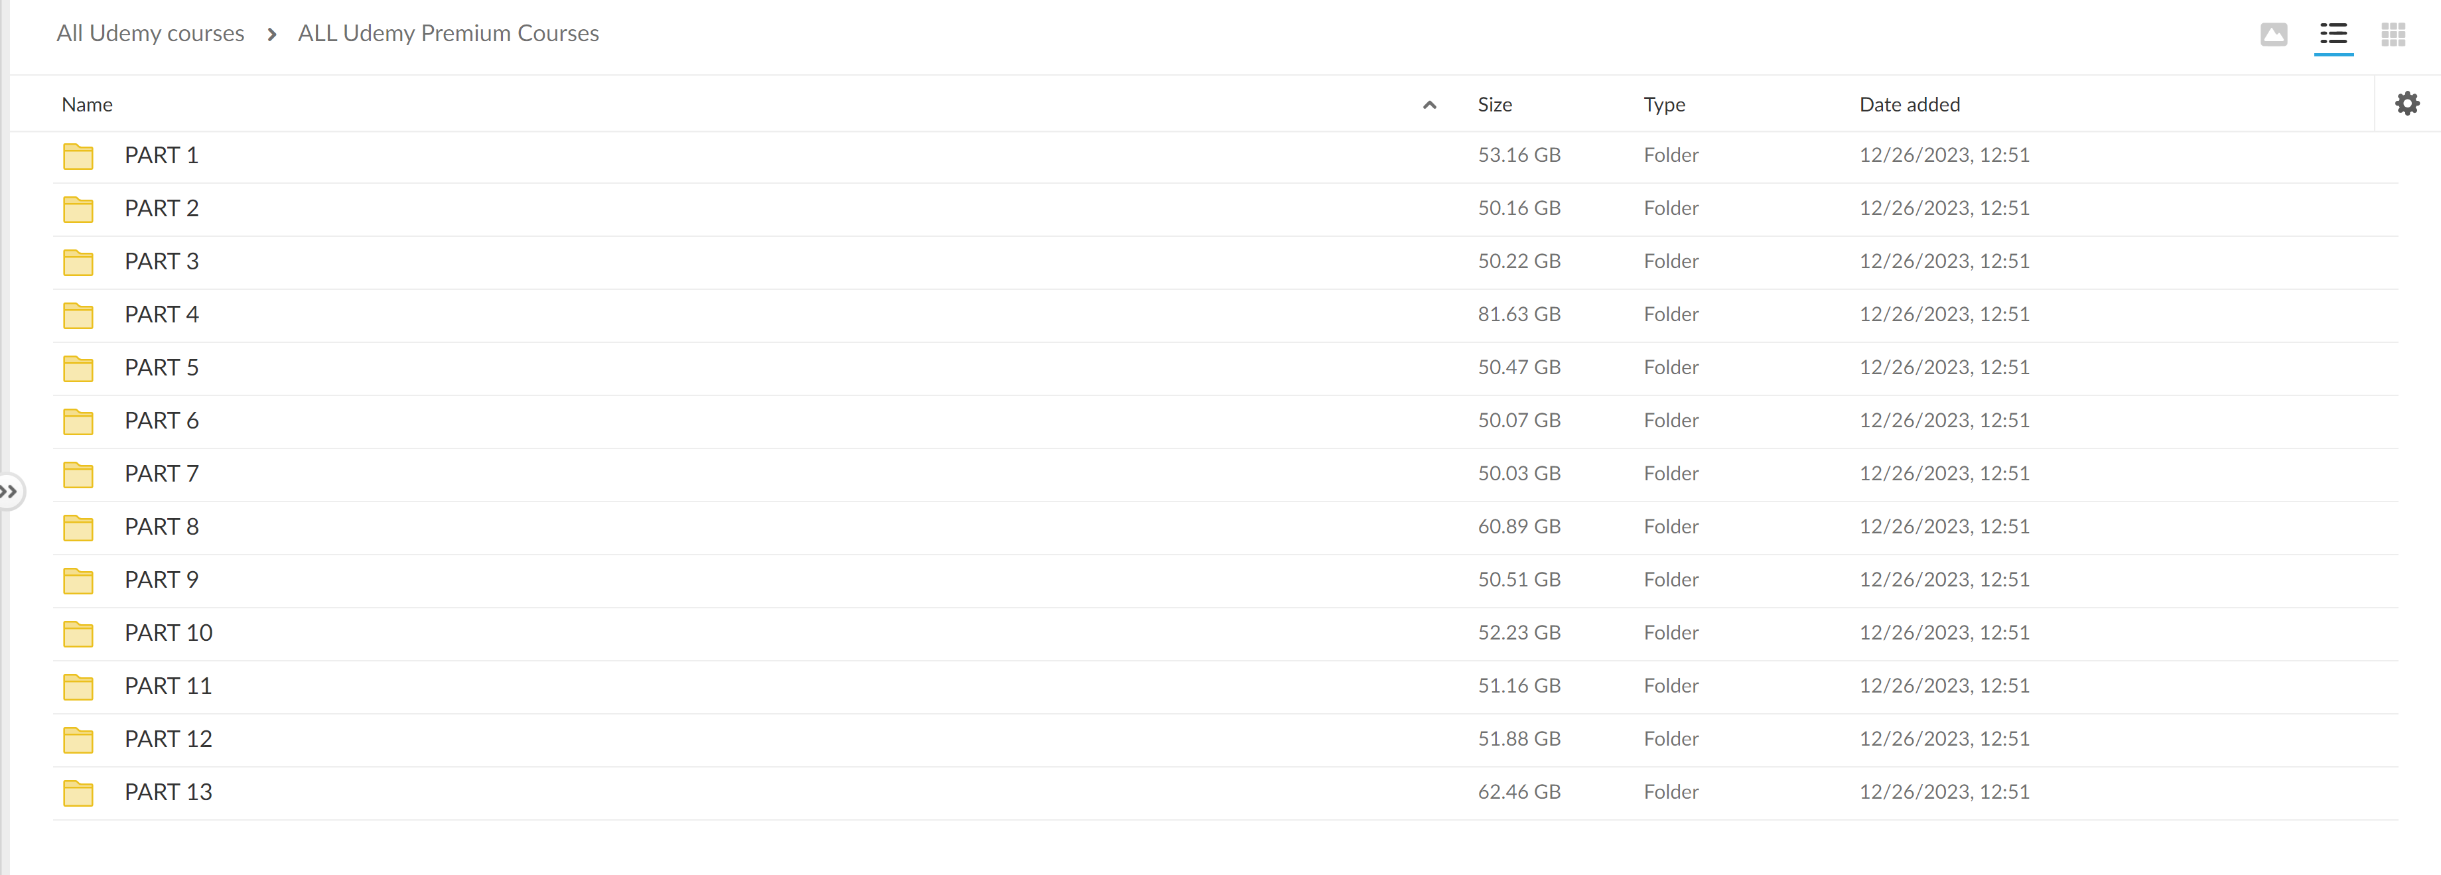Select the list view icon
The height and width of the screenshot is (875, 2441).
tap(2333, 35)
